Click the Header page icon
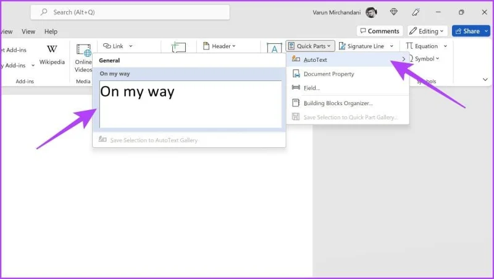 click(x=206, y=46)
